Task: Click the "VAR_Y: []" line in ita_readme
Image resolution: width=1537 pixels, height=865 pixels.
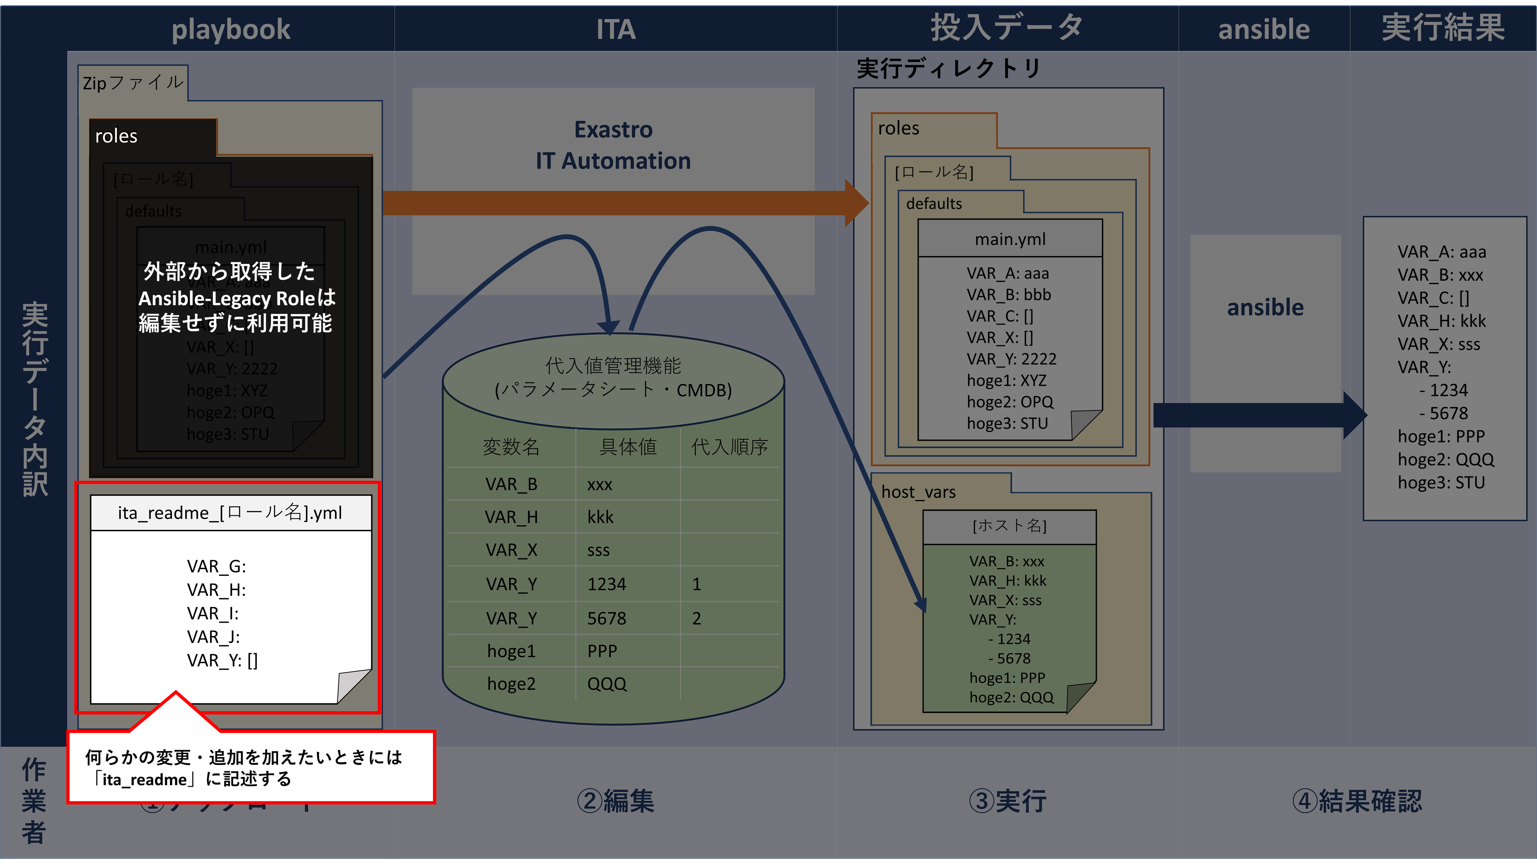Action: tap(222, 661)
